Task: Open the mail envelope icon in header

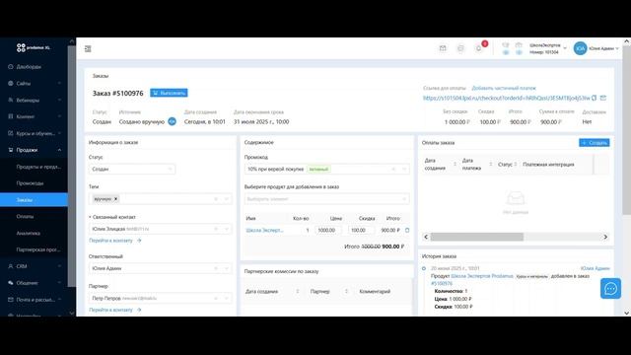Action: (x=443, y=48)
